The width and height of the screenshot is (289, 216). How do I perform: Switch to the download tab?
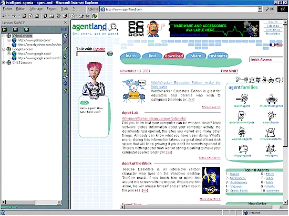[174, 56]
